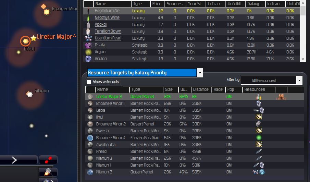The height and width of the screenshot is (182, 310).
Task: Click the planet icon beside Broanee Minor 1
Action: pos(90,104)
